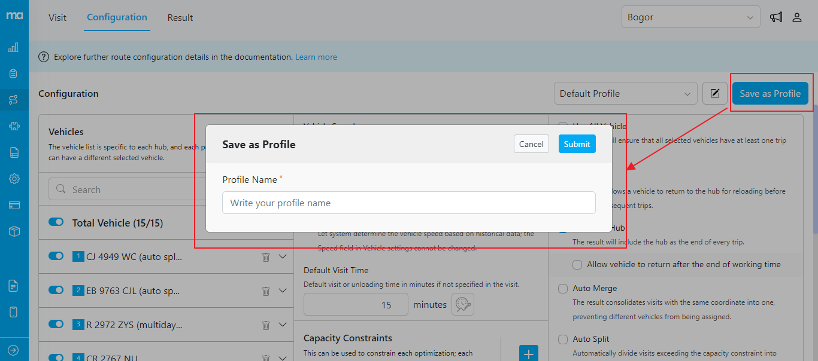This screenshot has height=361, width=818.
Task: Switch to the Visit tab
Action: [57, 17]
